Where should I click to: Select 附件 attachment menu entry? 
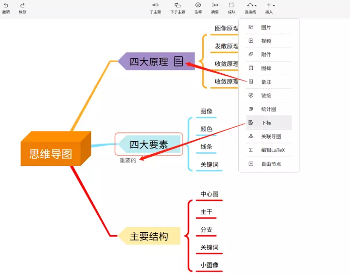coord(266,55)
